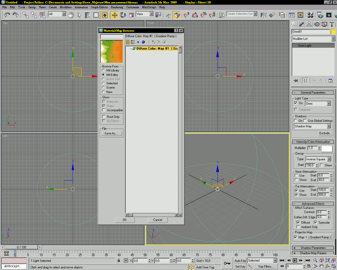Toggle the Window/Crossing selection icon

(x=104, y=15)
